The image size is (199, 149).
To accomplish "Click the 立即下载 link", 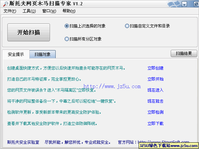I will pyautogui.click(x=155, y=123).
